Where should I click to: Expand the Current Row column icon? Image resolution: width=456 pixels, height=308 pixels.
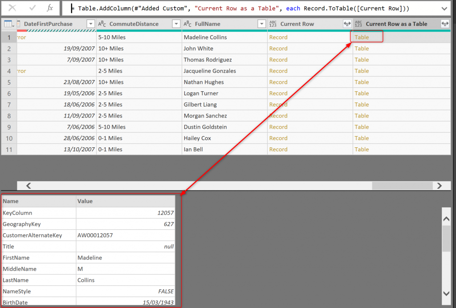347,24
